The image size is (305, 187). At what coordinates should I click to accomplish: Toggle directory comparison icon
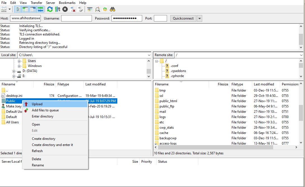[x=97, y=9]
